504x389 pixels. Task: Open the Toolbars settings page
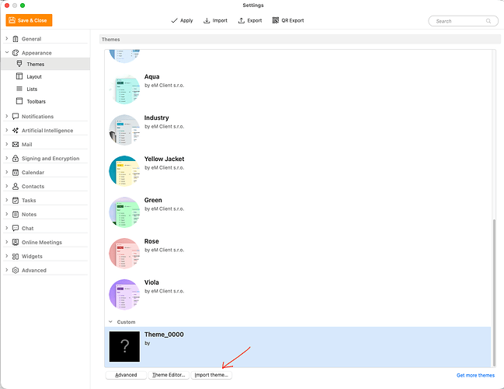coord(36,101)
